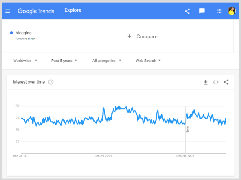Share this exploration from the header
This screenshot has width=241, height=180.
click(x=187, y=11)
